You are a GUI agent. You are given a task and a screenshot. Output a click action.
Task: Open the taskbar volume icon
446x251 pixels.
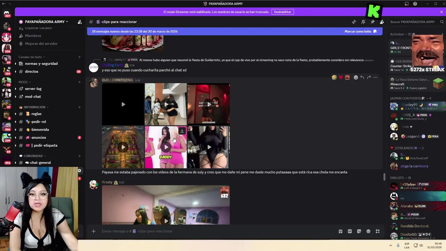click(421, 245)
